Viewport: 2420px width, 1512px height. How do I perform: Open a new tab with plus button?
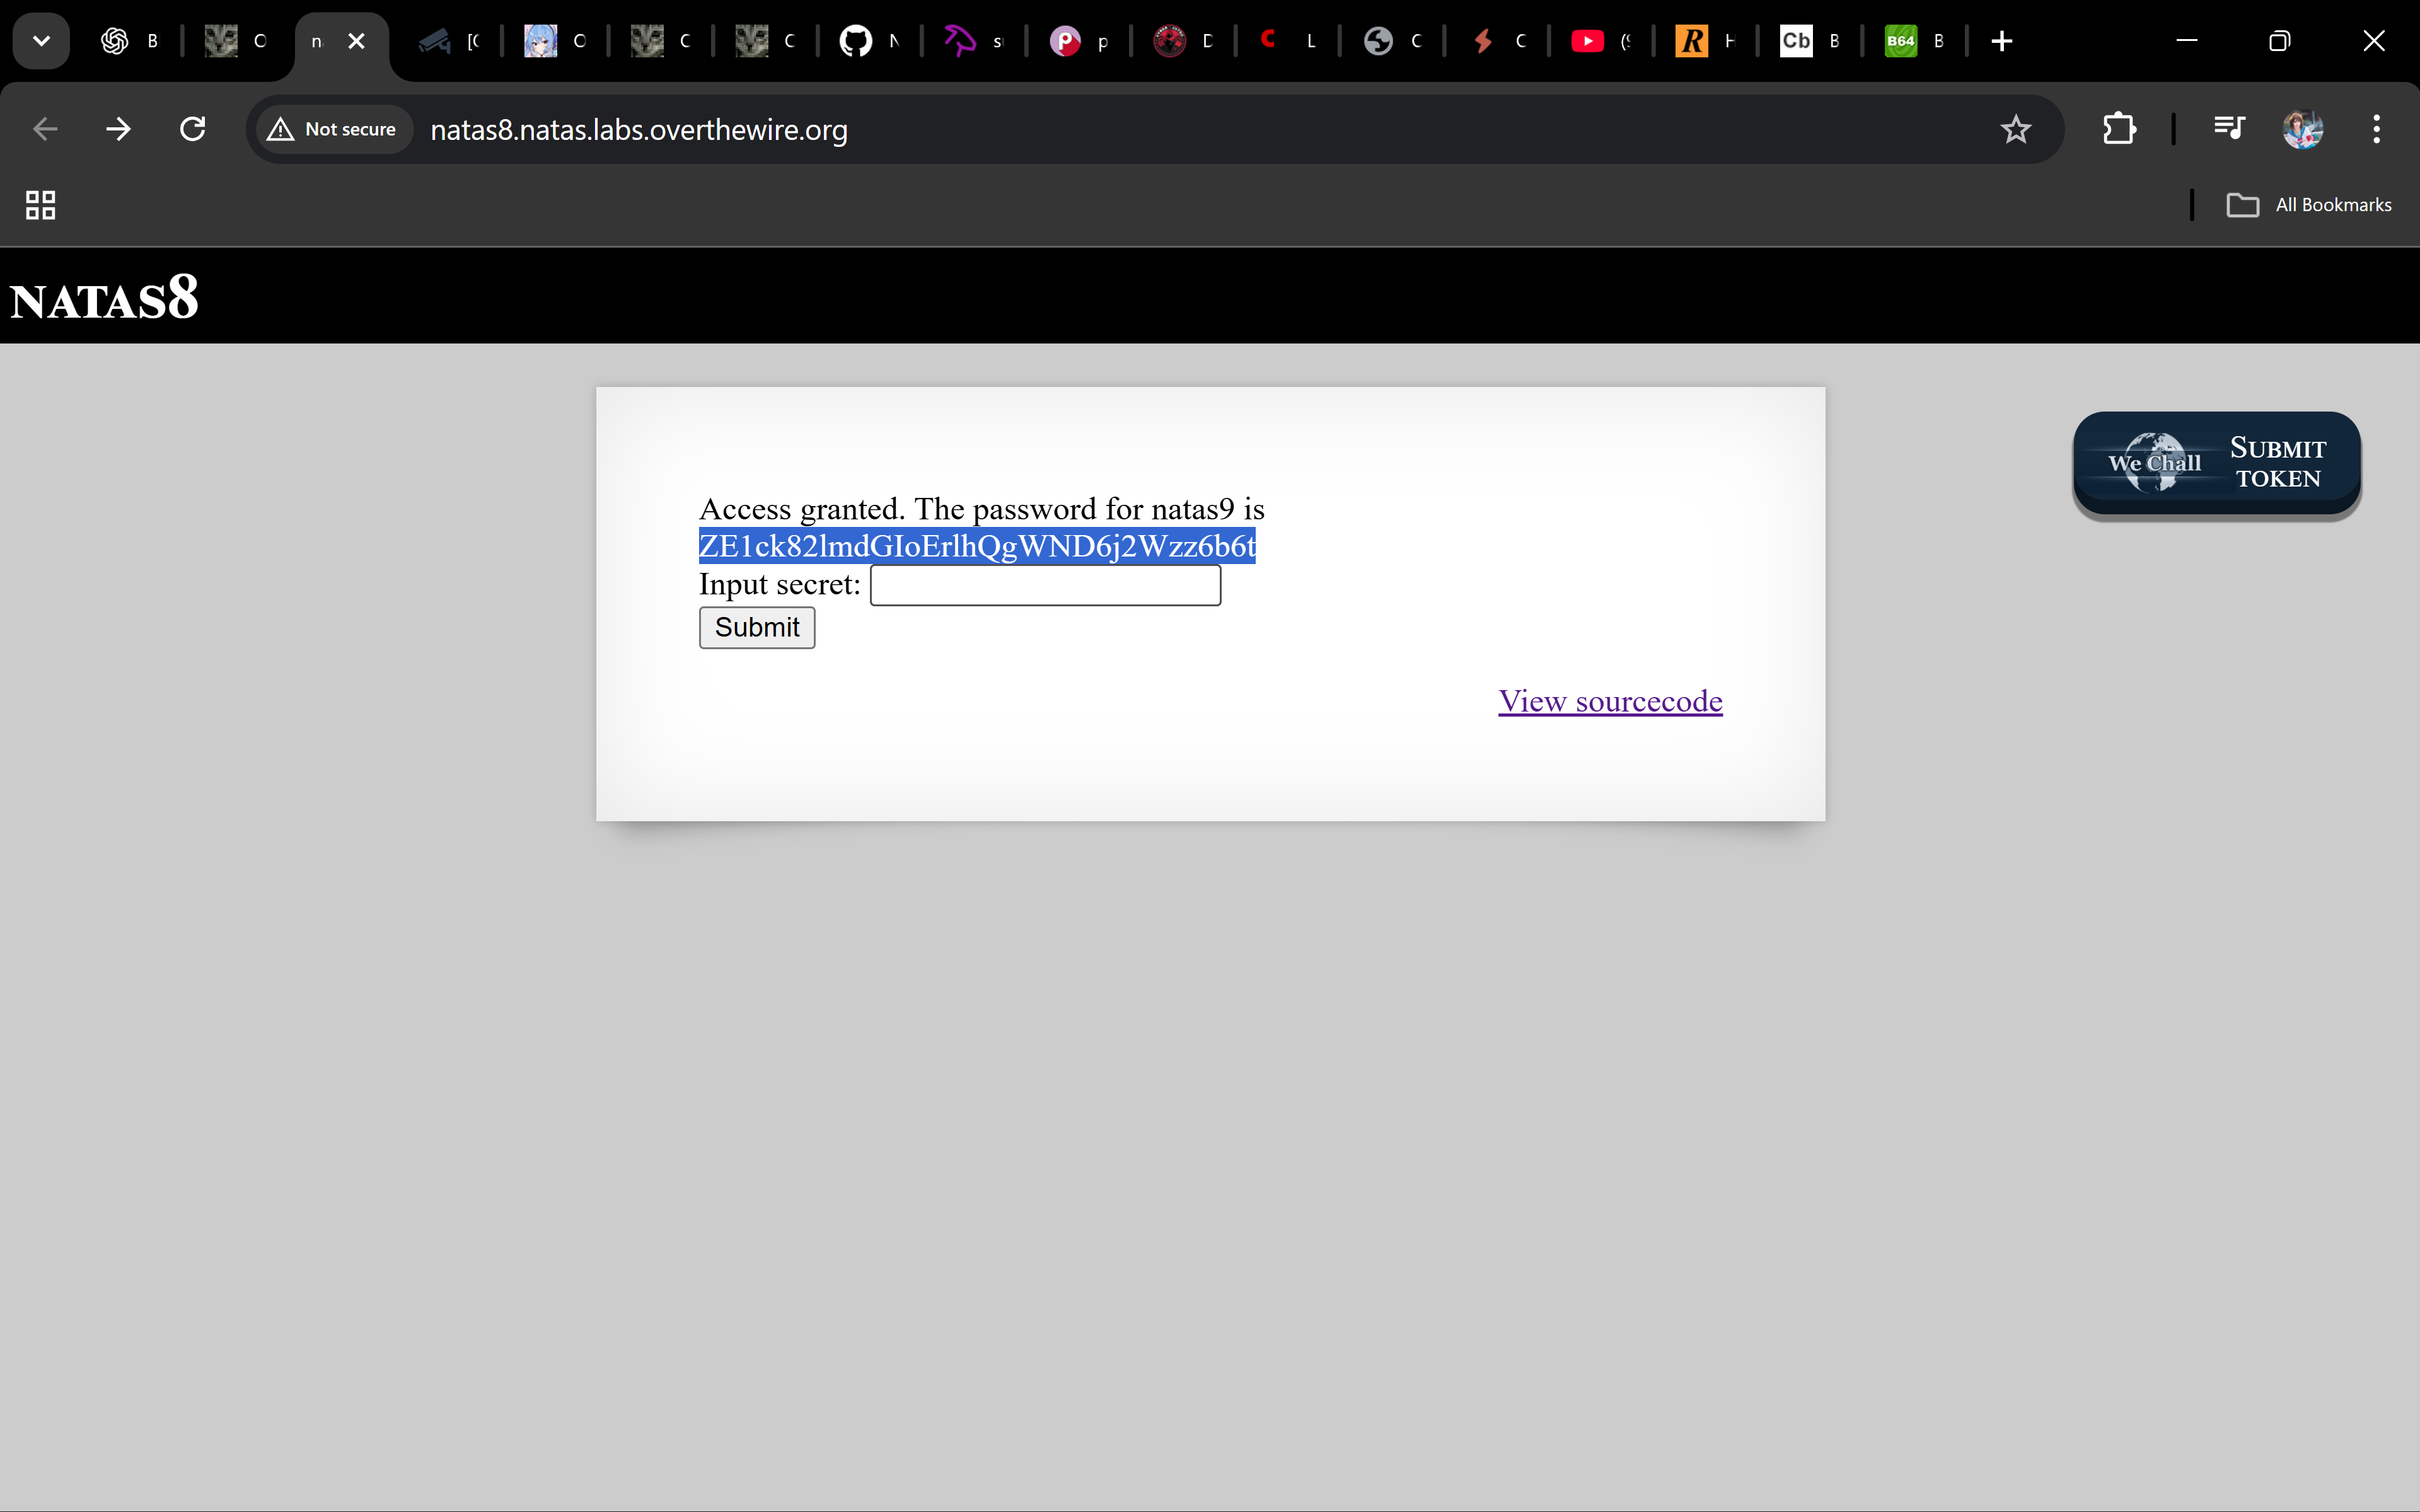pyautogui.click(x=2001, y=41)
